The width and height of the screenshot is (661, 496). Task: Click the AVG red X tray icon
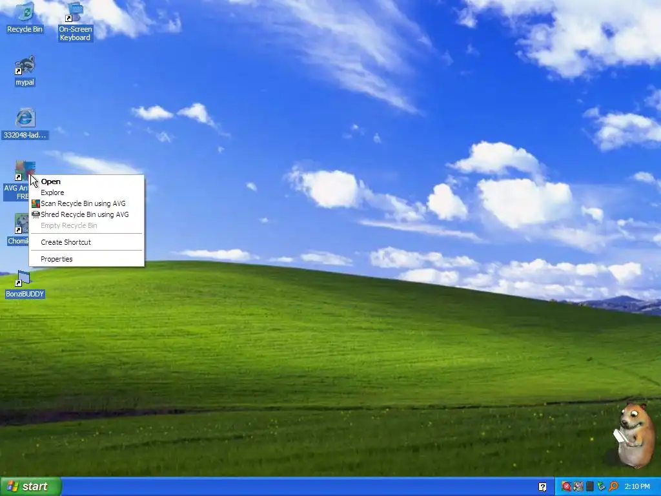566,486
